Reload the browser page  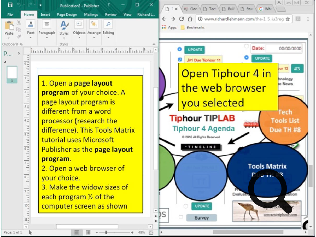point(182,19)
